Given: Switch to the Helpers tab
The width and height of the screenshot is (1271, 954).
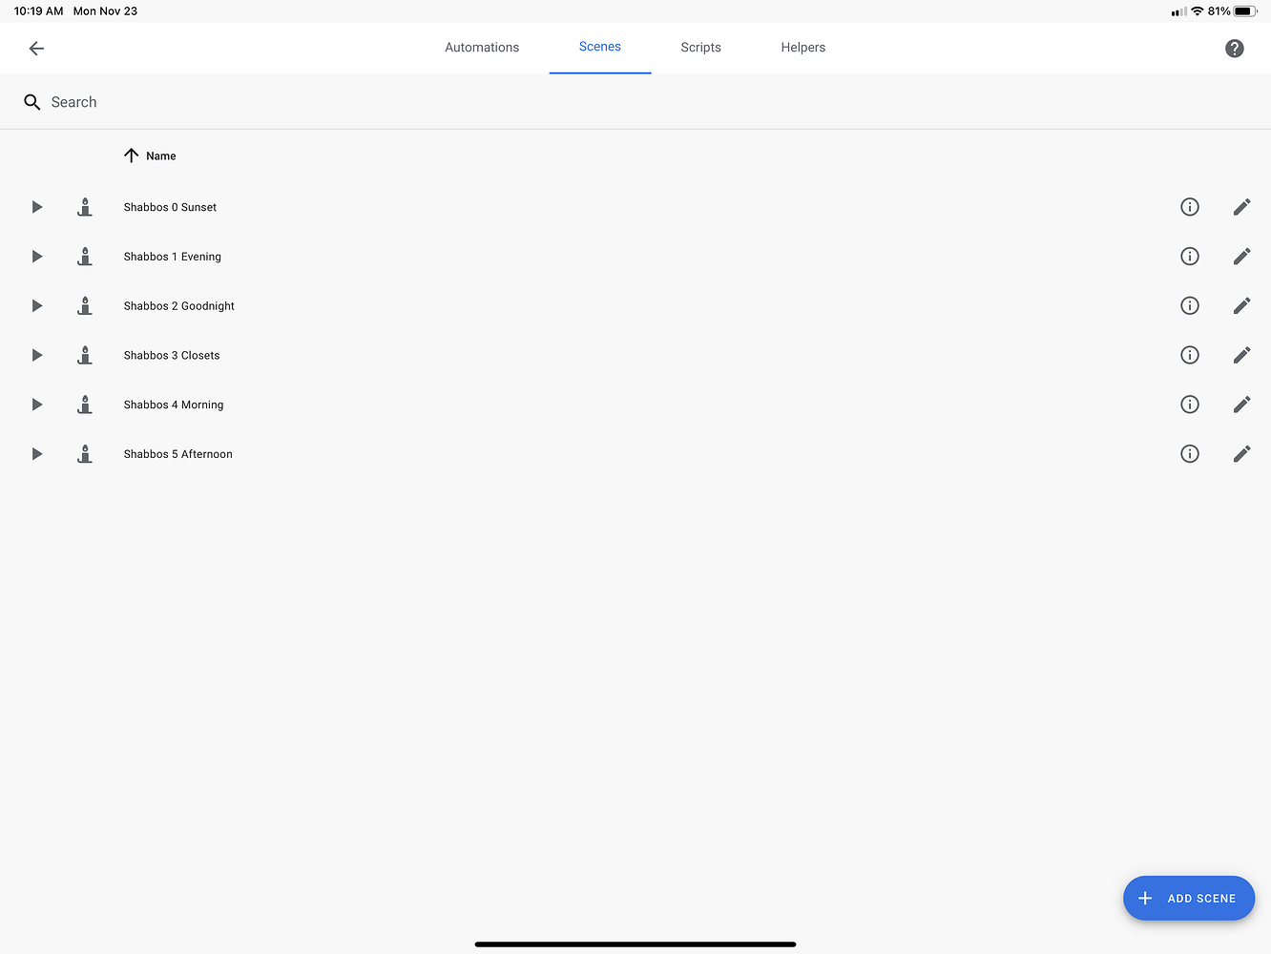Looking at the screenshot, I should tap(802, 47).
